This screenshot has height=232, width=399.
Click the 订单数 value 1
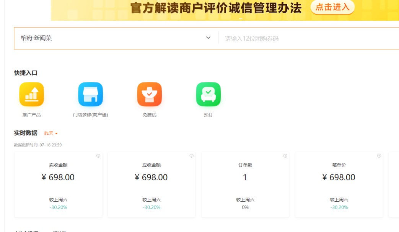tap(245, 178)
